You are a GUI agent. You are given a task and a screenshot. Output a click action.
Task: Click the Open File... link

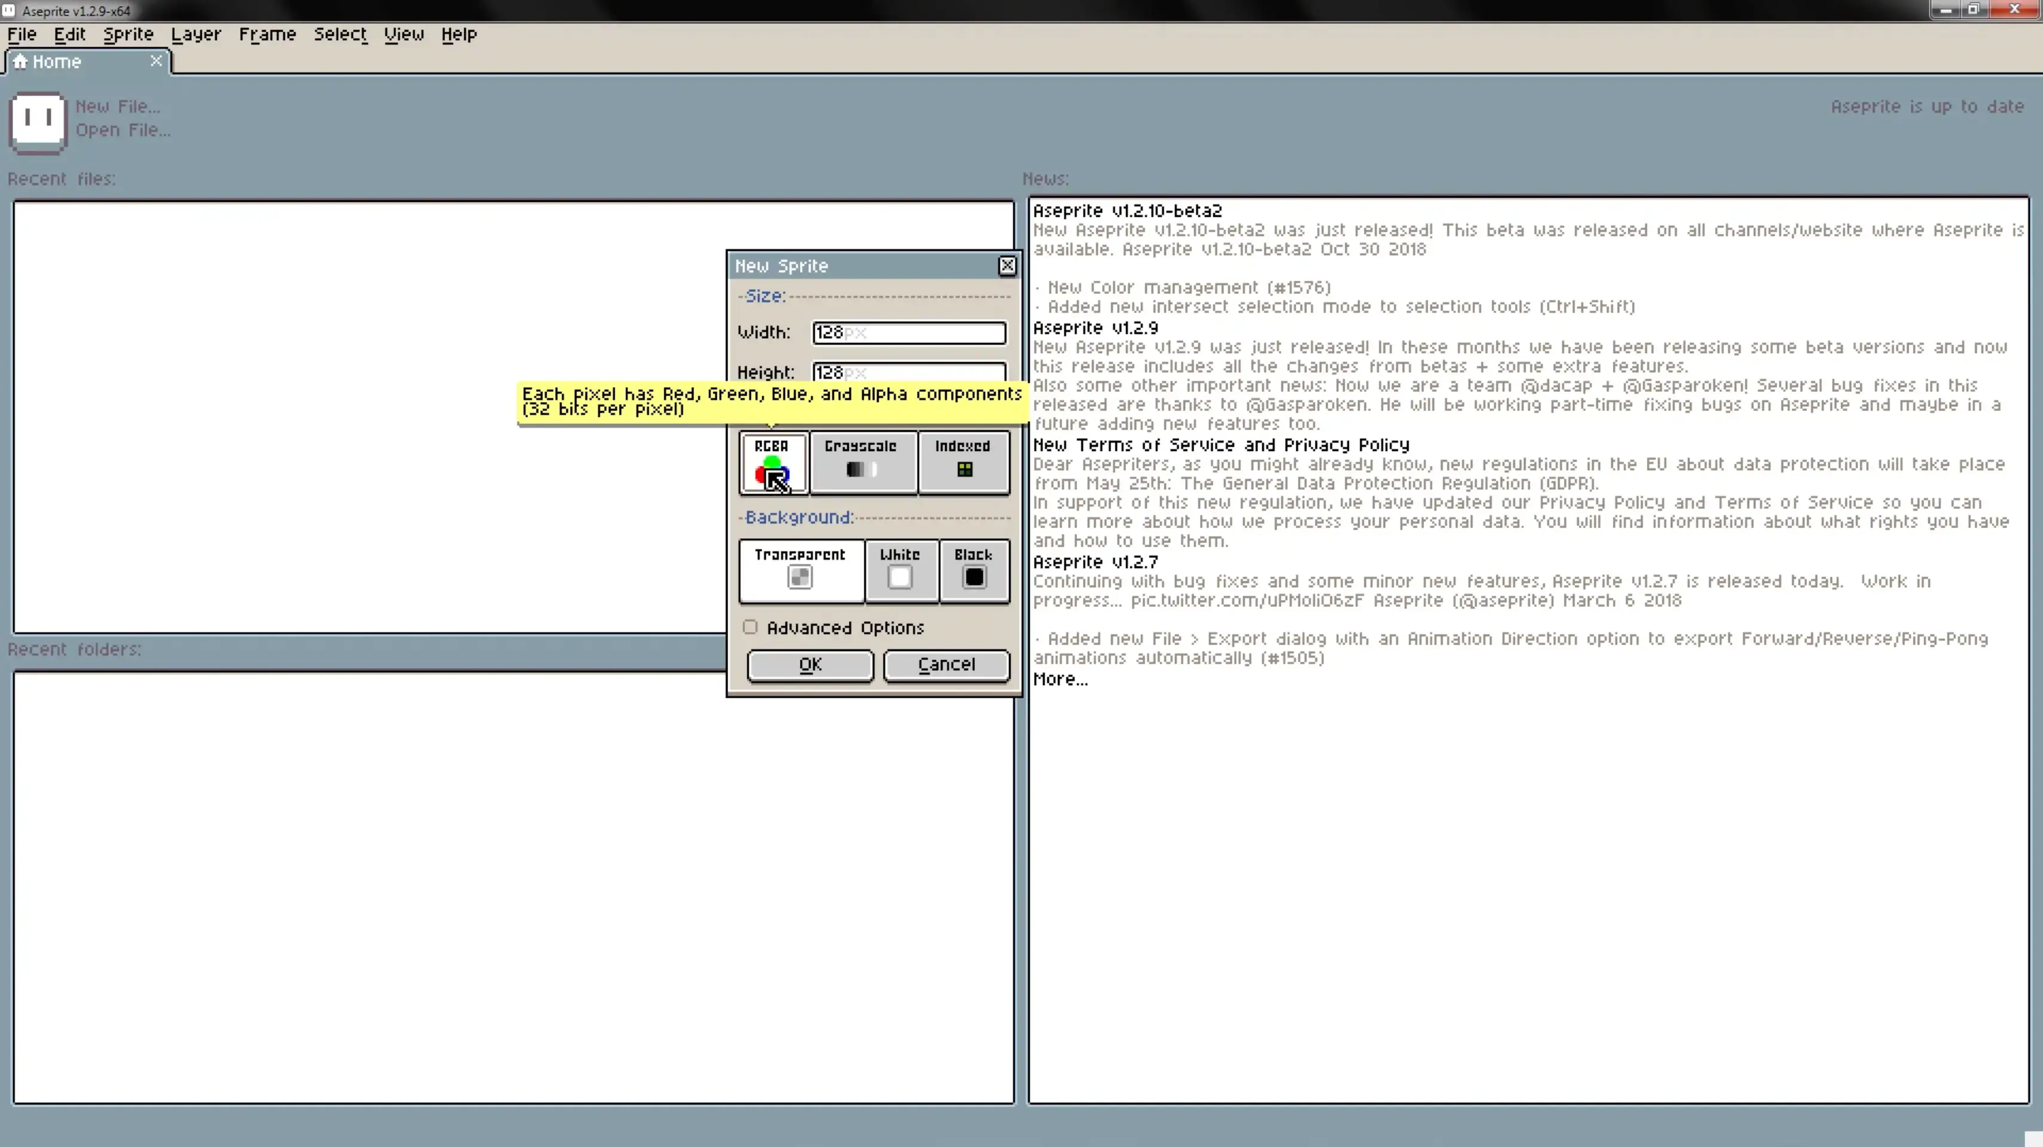[x=123, y=130]
